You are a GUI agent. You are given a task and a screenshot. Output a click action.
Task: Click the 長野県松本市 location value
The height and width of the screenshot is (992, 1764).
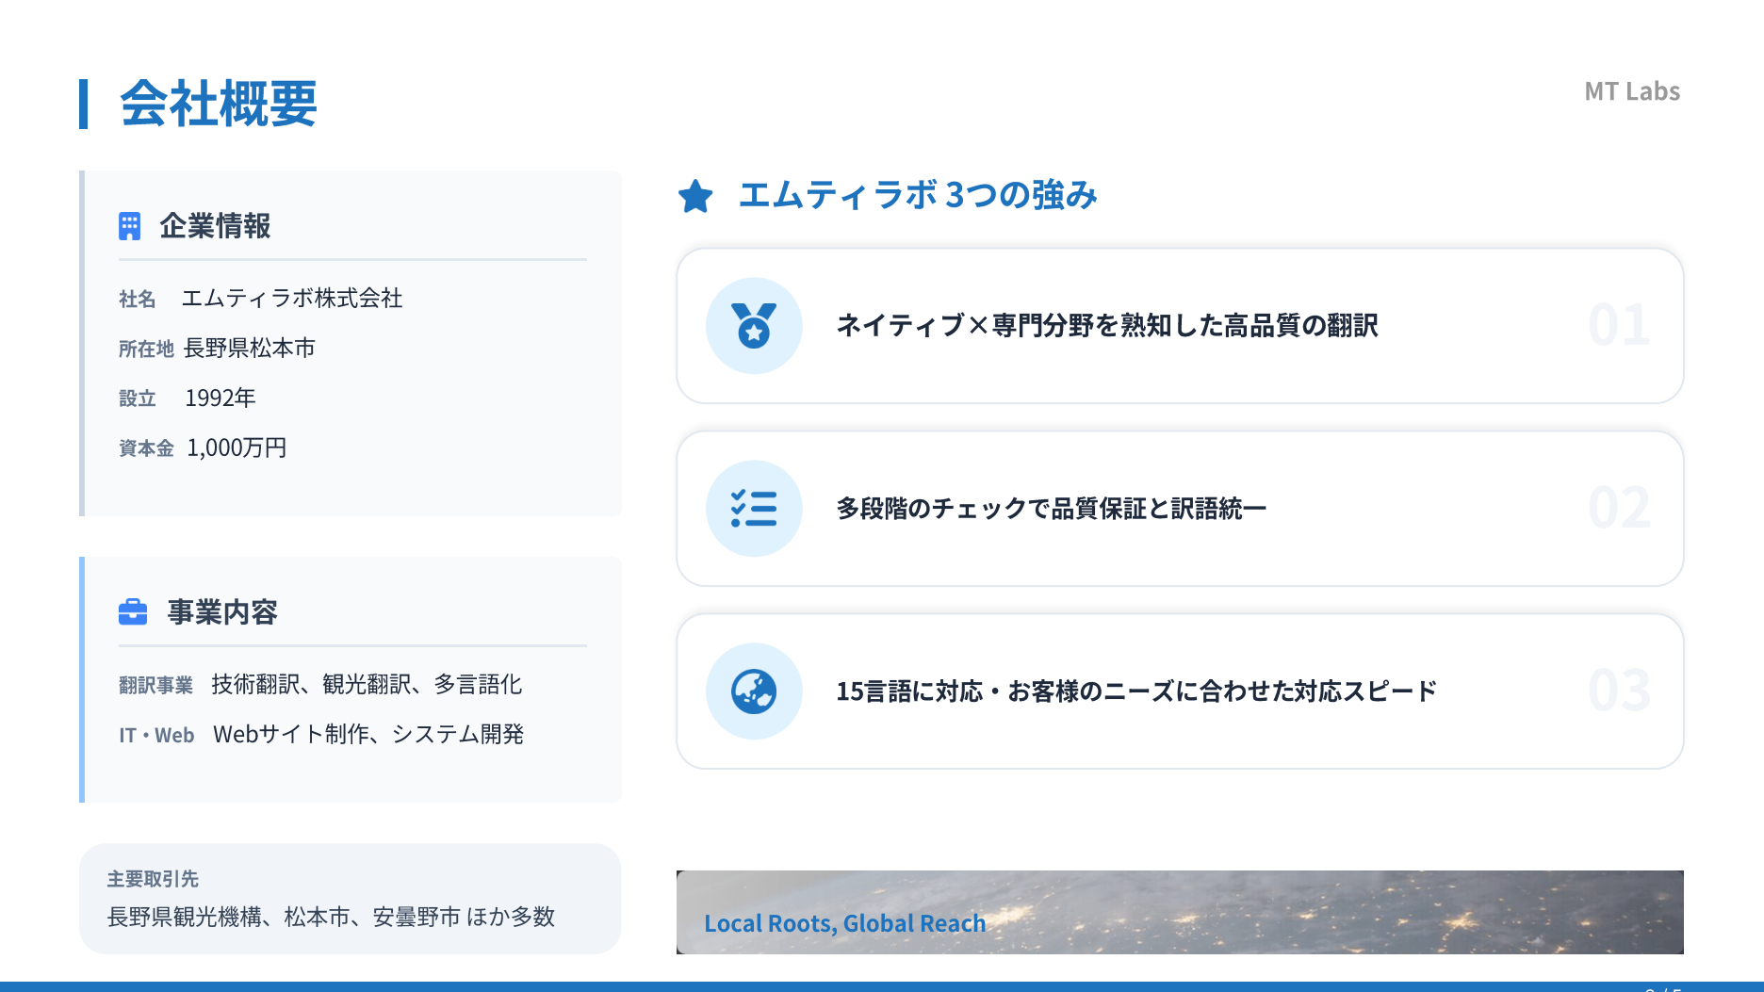click(250, 349)
